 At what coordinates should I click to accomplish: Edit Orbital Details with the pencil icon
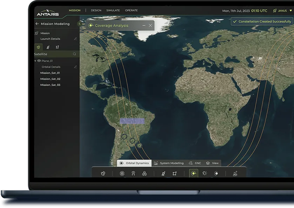click(75, 67)
